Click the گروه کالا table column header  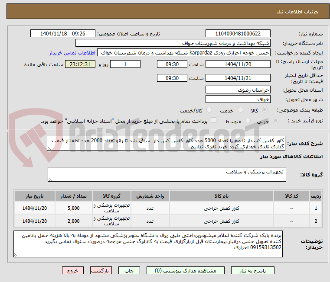pos(111,196)
